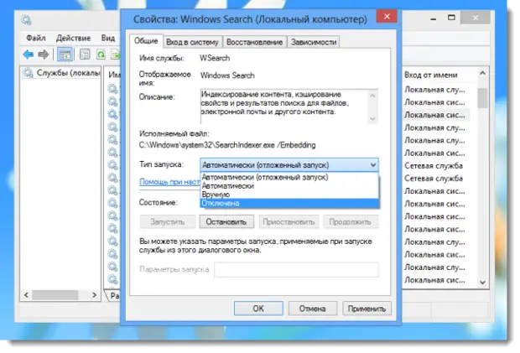This screenshot has width=520, height=353.
Task: Click the Properties sheet toolbar icon
Action: click(85, 55)
